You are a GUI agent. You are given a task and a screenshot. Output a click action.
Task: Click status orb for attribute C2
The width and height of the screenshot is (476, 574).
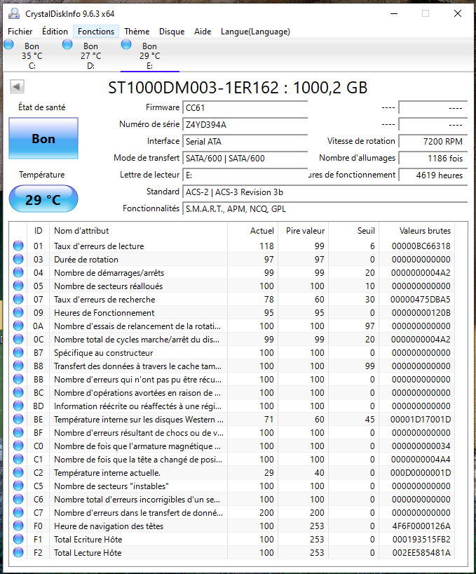(x=18, y=472)
